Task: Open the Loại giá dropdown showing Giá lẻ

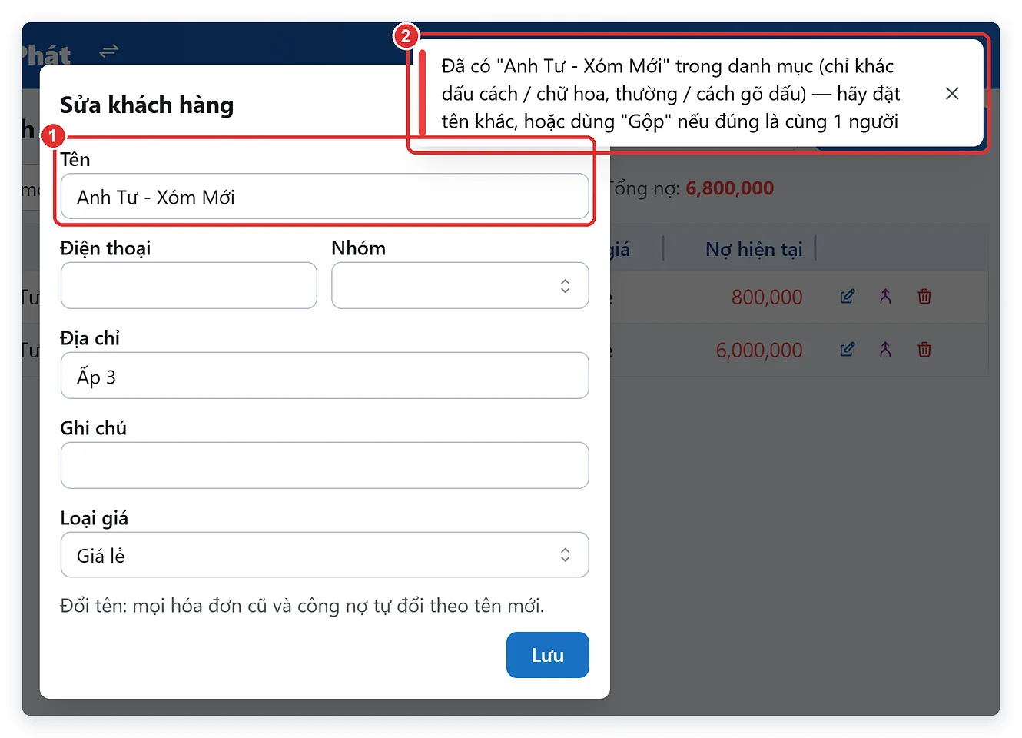Action: [325, 555]
